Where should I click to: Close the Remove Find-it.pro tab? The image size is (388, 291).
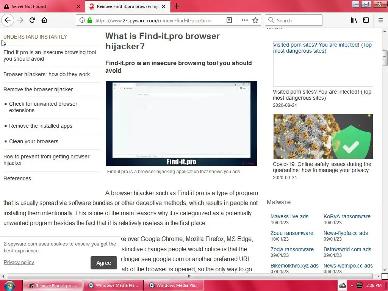point(164,6)
